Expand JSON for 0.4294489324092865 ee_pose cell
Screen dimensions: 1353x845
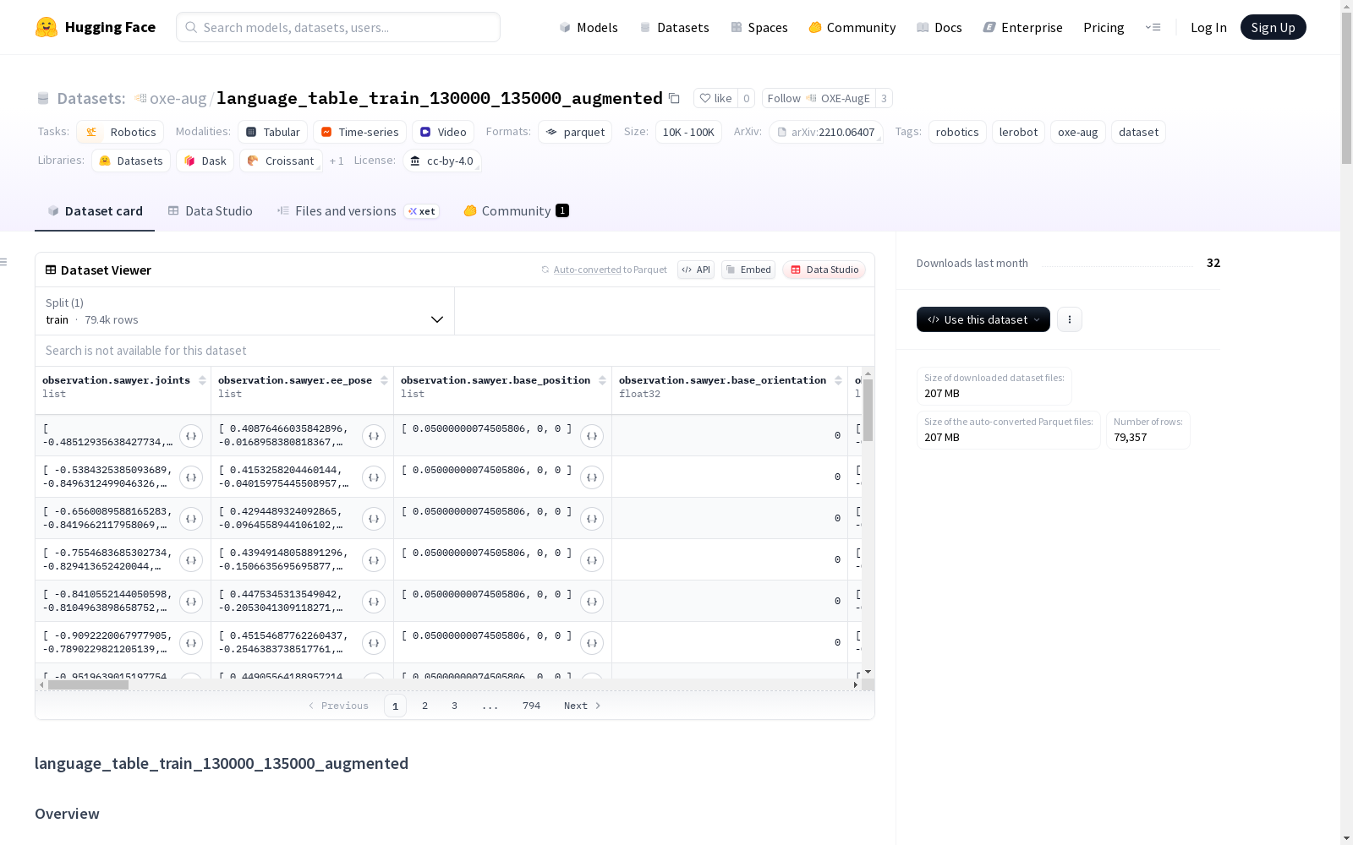point(374,519)
